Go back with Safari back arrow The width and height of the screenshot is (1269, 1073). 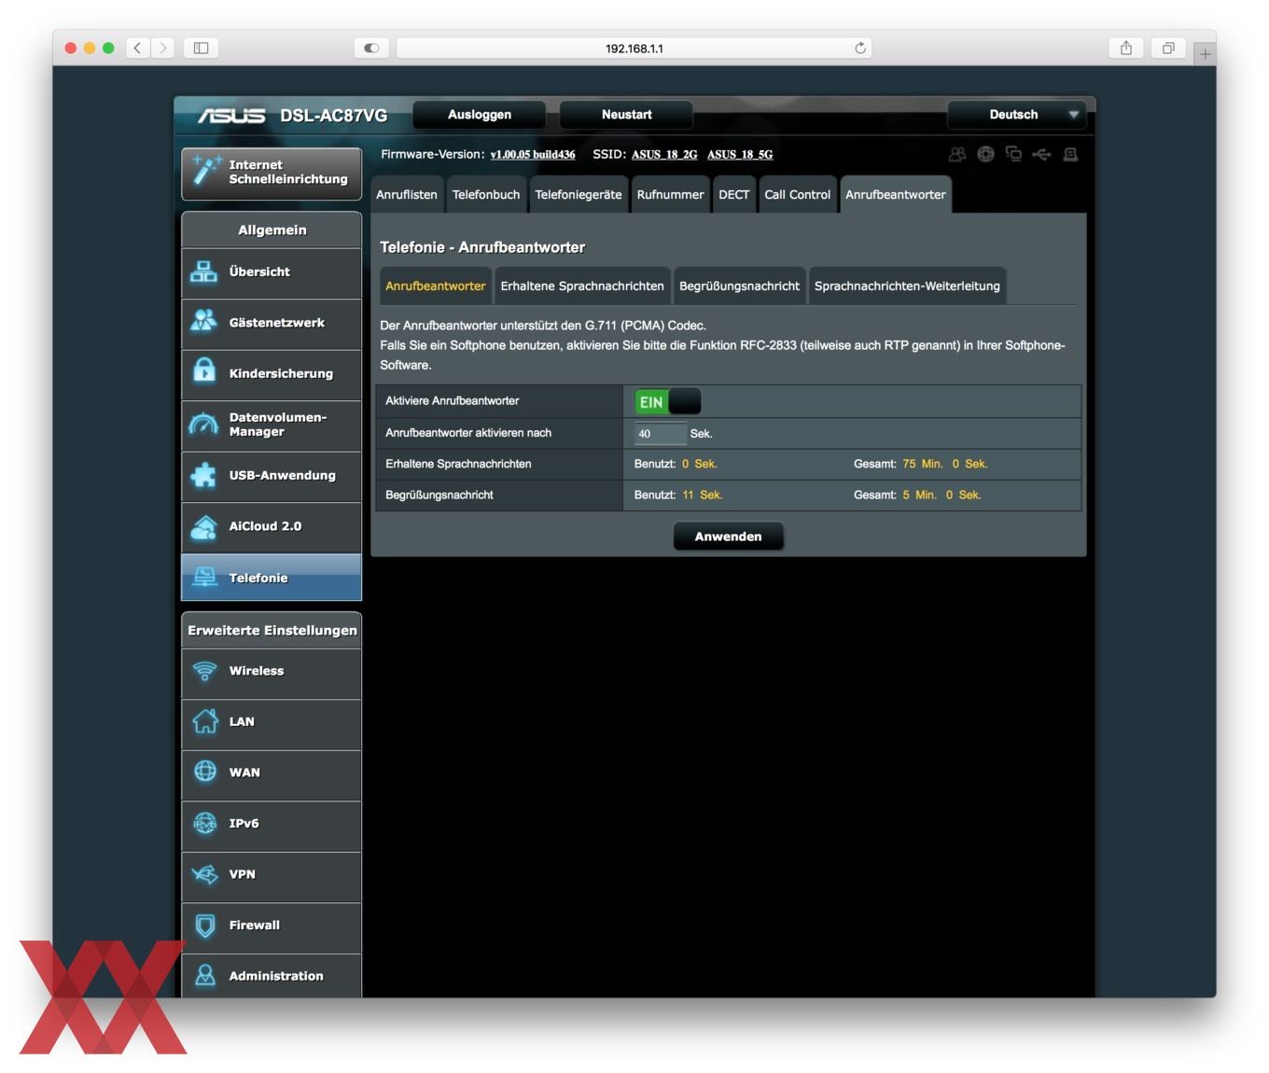point(137,48)
